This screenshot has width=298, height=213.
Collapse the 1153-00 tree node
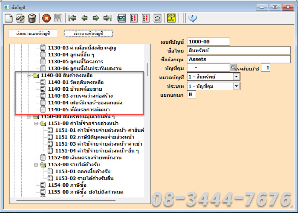[36, 165]
